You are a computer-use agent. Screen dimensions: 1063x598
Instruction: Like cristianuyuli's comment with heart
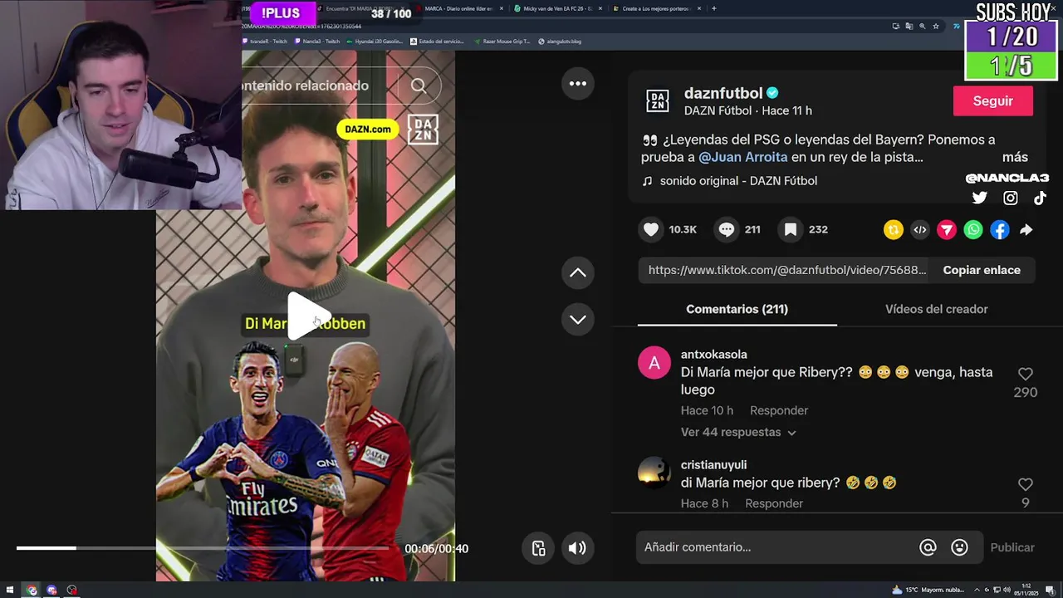[1026, 484]
